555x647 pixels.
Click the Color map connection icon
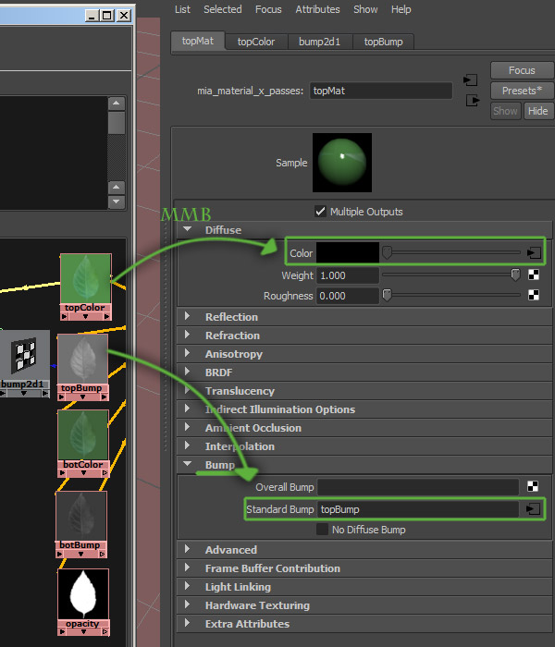coord(534,253)
